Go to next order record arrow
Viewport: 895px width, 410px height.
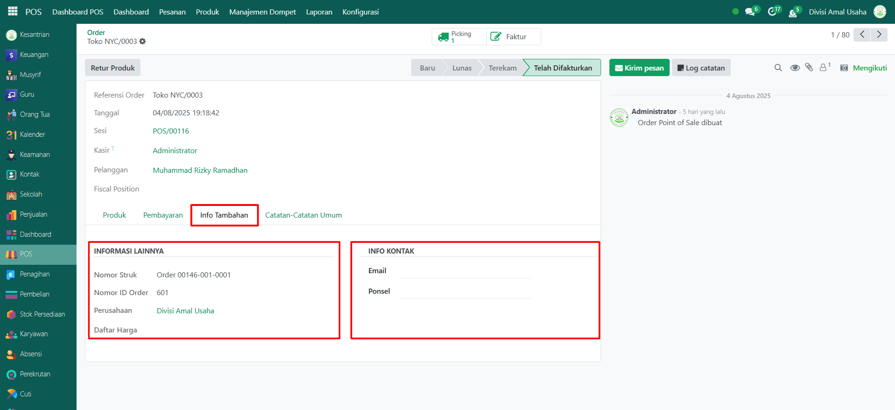point(879,35)
